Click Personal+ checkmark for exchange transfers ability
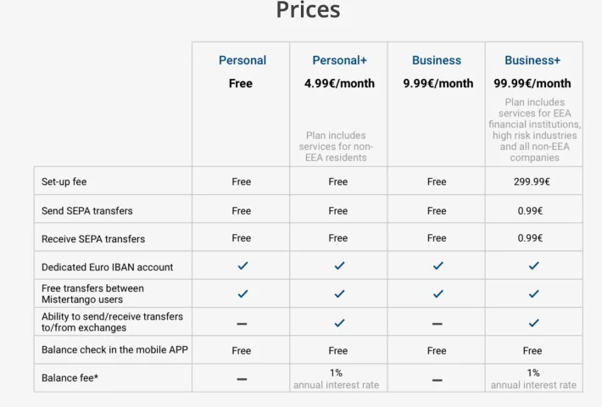Screen dimensions: 602x407 (x=339, y=323)
